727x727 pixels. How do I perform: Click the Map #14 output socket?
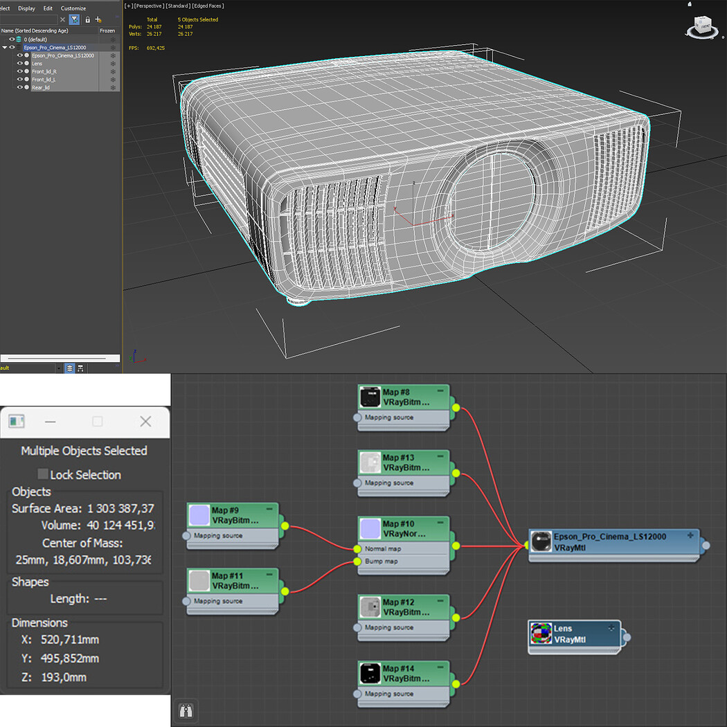click(456, 684)
